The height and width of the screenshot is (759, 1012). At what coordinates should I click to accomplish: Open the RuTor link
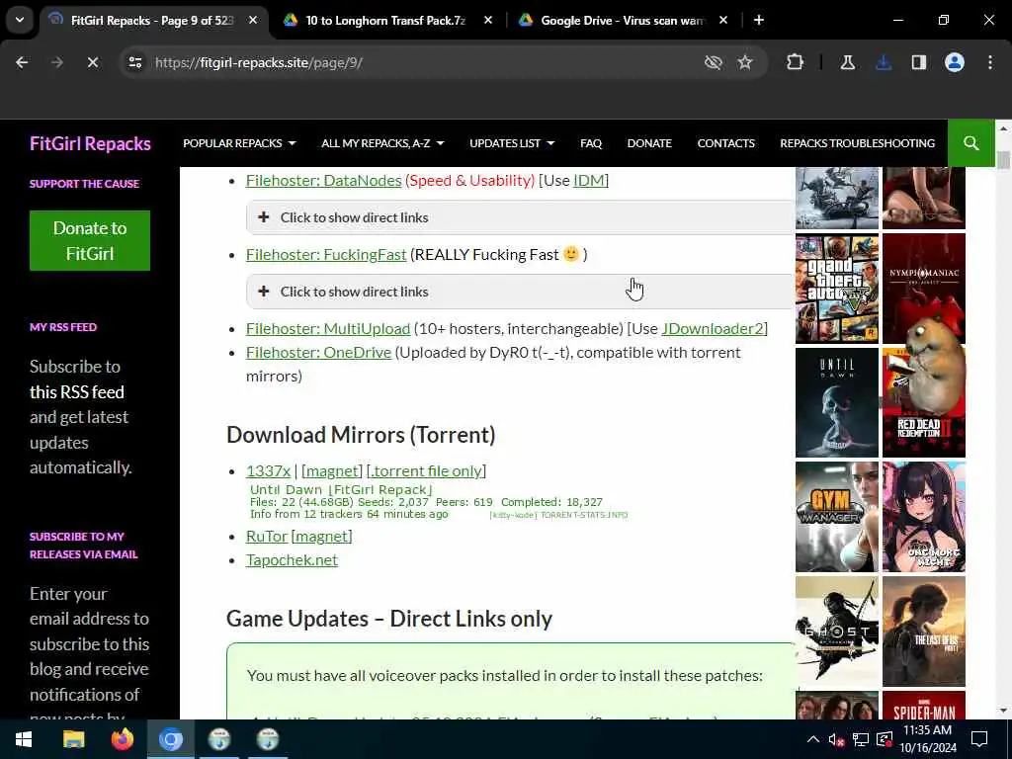coord(267,537)
